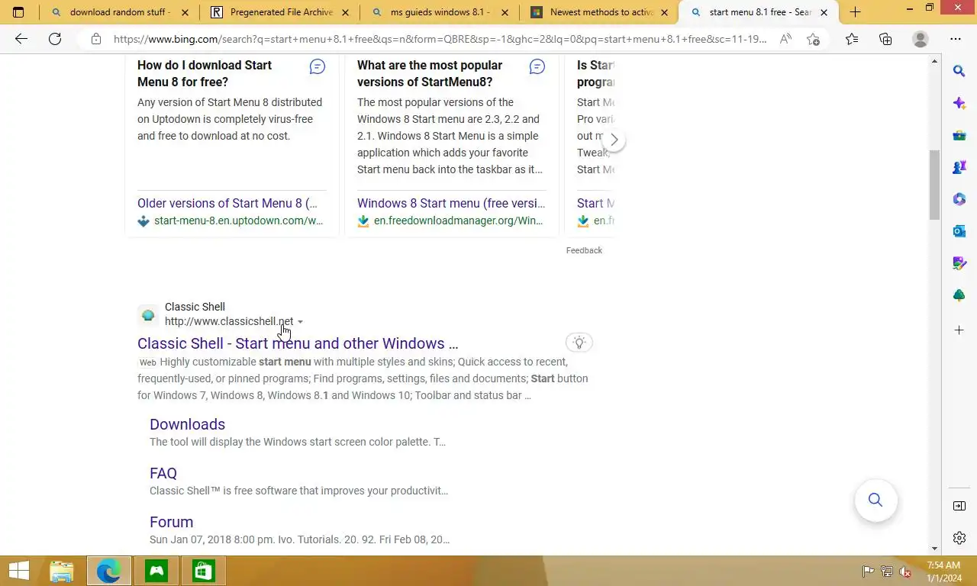Viewport: 977px width, 586px height.
Task: Open the sidebar Games chess icon
Action: pyautogui.click(x=959, y=167)
